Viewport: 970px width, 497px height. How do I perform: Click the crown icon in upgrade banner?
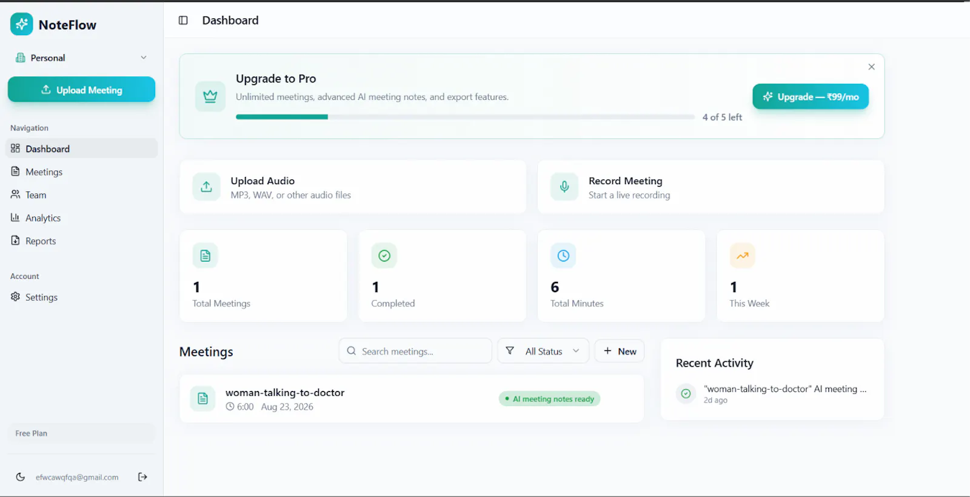click(x=210, y=96)
